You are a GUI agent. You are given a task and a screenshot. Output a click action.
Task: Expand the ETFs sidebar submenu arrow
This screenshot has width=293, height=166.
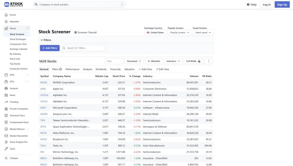(28, 82)
